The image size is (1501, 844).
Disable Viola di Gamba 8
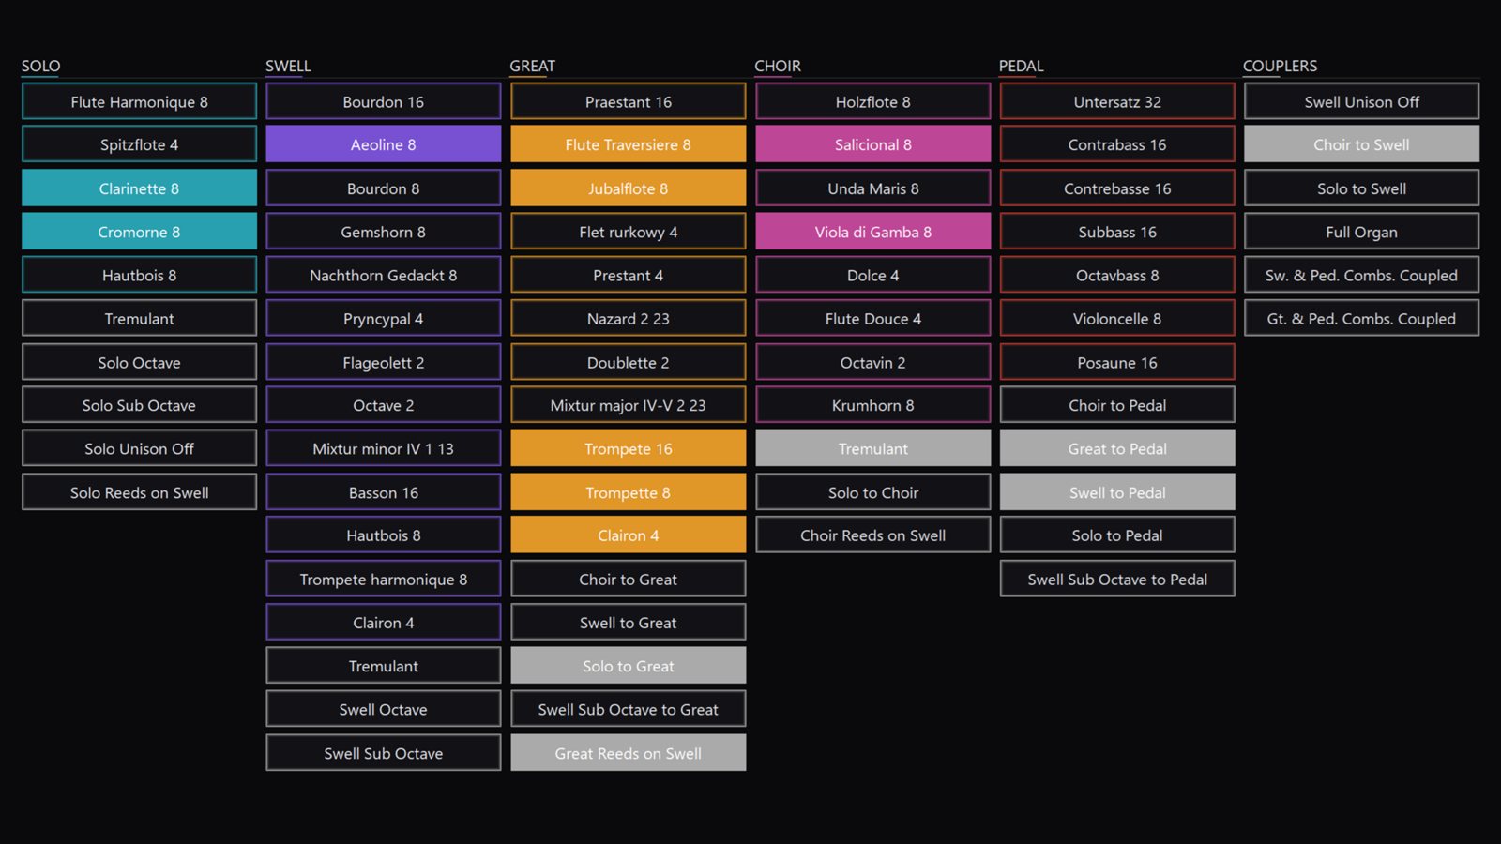click(873, 232)
